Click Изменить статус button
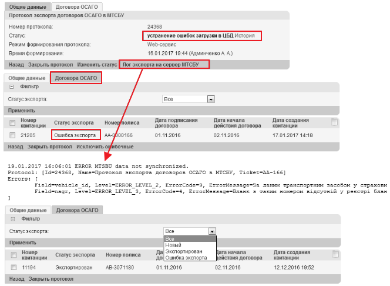 pyautogui.click(x=97, y=65)
